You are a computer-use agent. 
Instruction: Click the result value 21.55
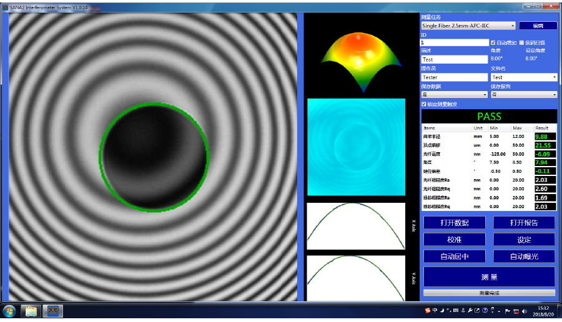pyautogui.click(x=545, y=145)
